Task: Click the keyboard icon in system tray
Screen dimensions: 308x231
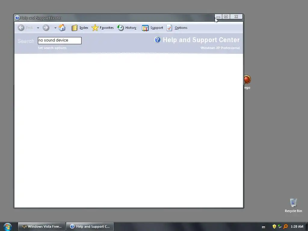Action: pos(263,227)
